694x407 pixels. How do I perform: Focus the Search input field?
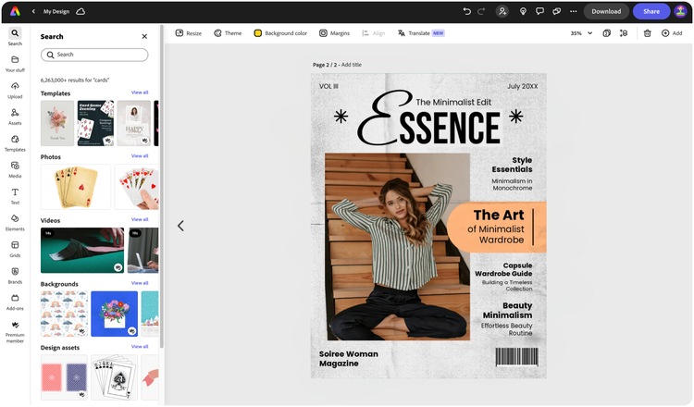(x=94, y=55)
